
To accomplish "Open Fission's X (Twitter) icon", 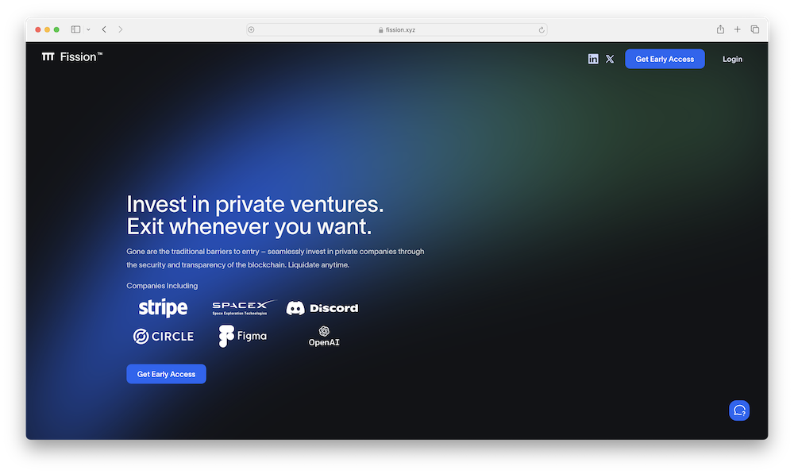I will tap(610, 60).
